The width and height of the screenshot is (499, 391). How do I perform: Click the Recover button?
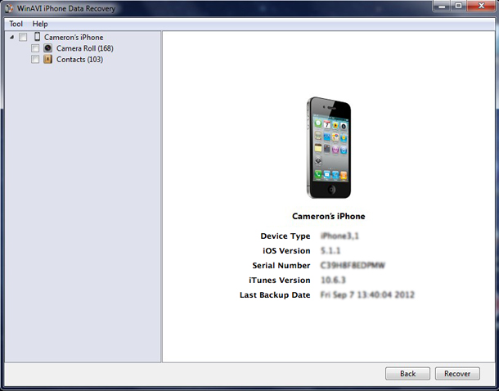click(457, 374)
